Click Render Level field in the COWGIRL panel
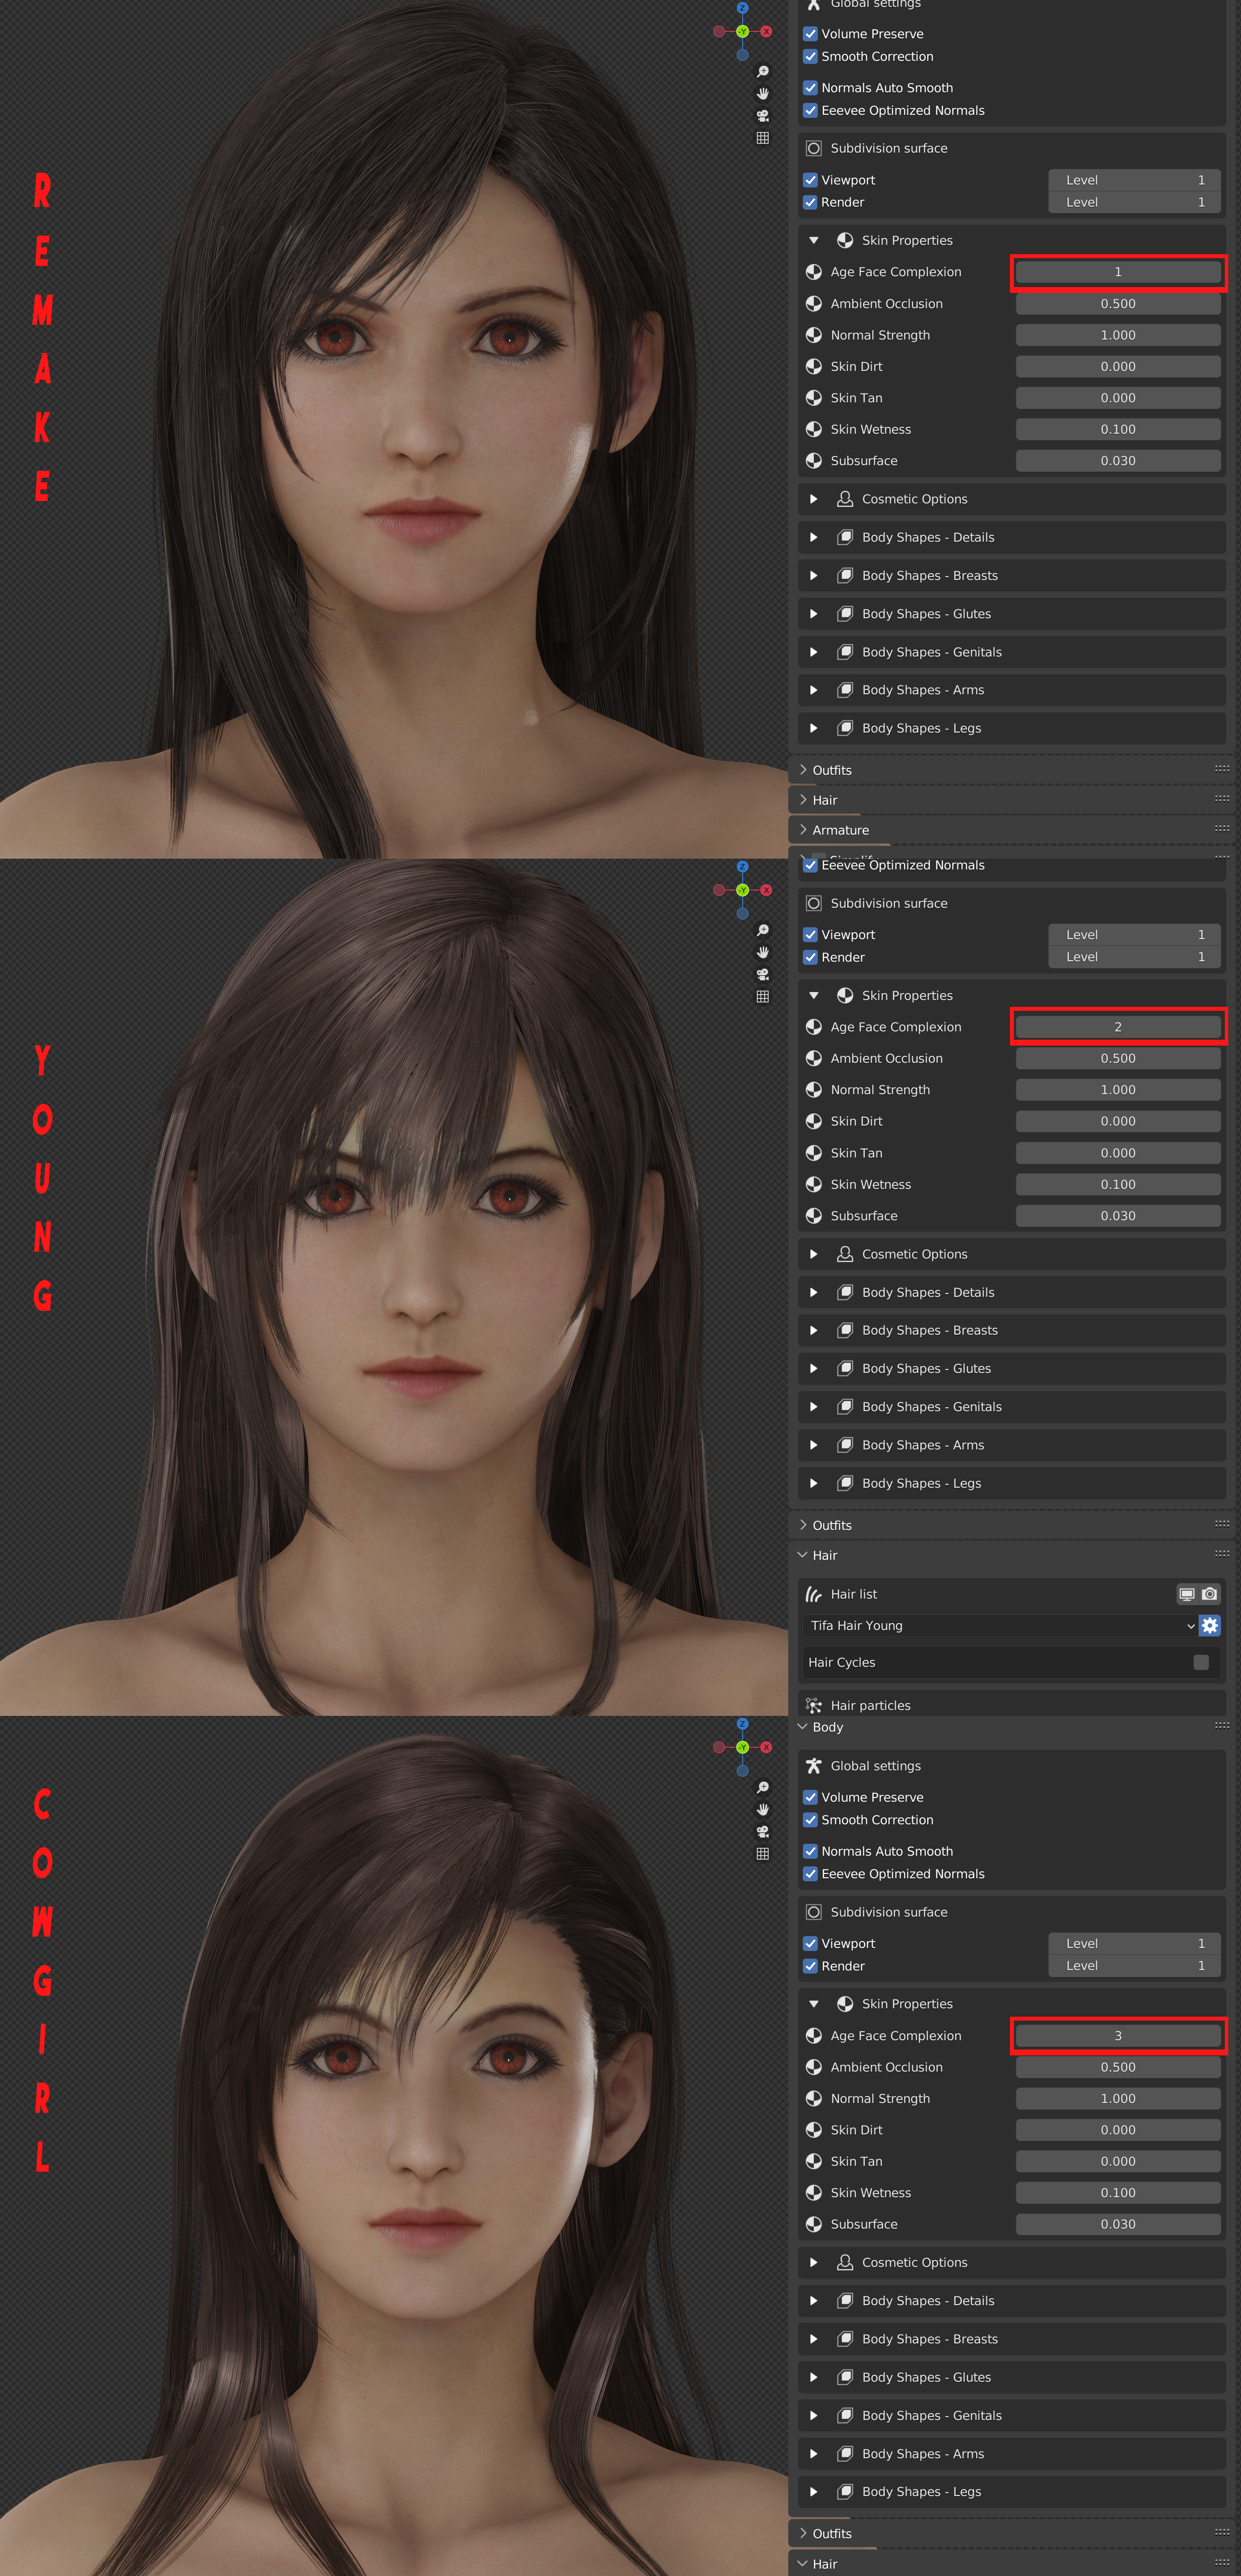This screenshot has width=1241, height=2576. [x=1134, y=1965]
